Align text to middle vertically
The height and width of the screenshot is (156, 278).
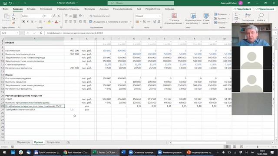pyautogui.click(x=70, y=16)
